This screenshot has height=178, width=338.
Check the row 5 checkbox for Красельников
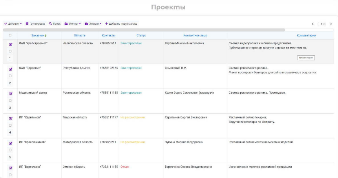[10, 150]
